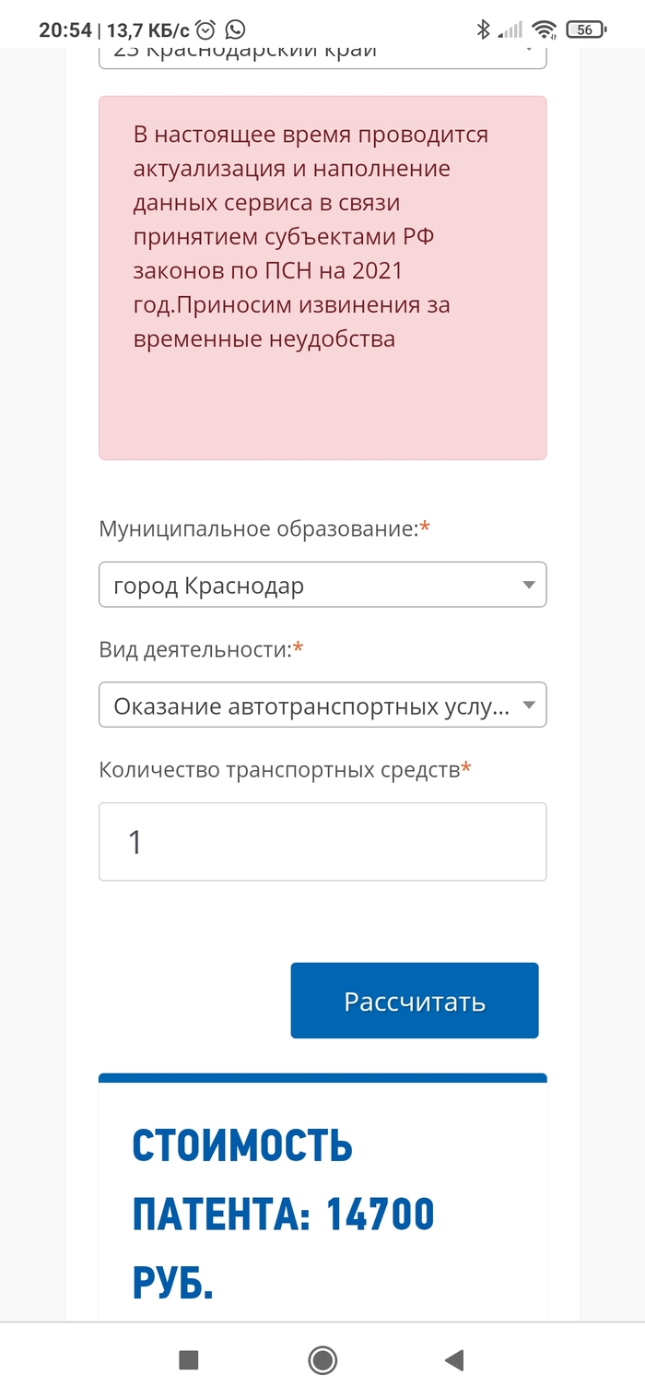This screenshot has height=1399, width=645.
Task: Open recent apps with square button
Action: (189, 1359)
